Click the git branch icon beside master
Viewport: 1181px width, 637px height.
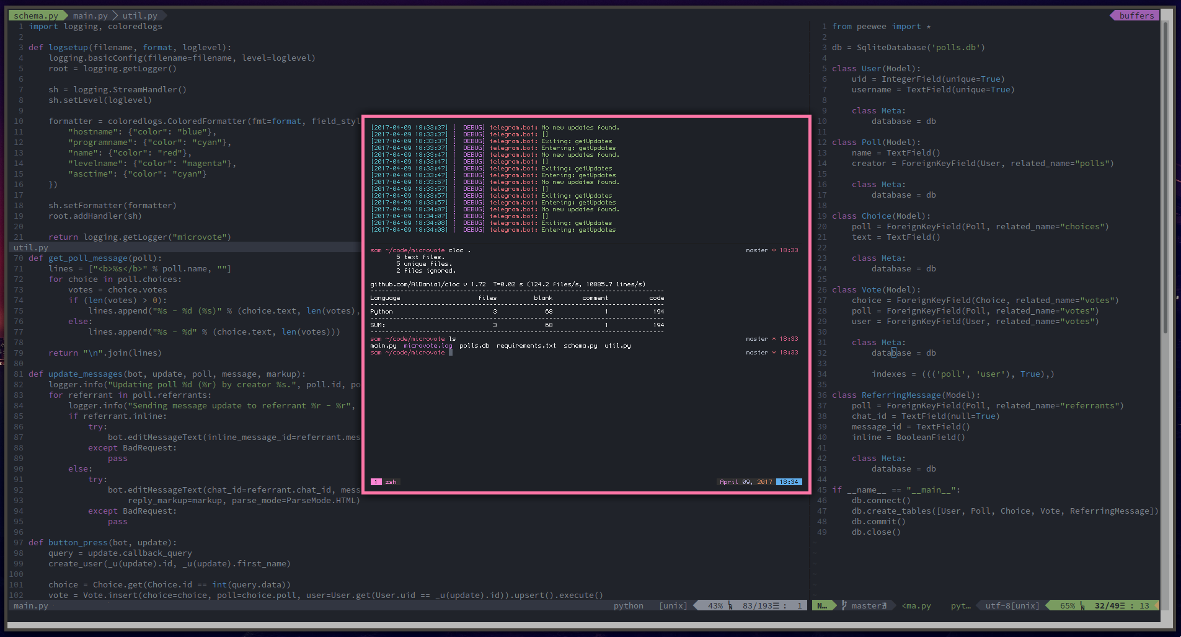coord(844,605)
